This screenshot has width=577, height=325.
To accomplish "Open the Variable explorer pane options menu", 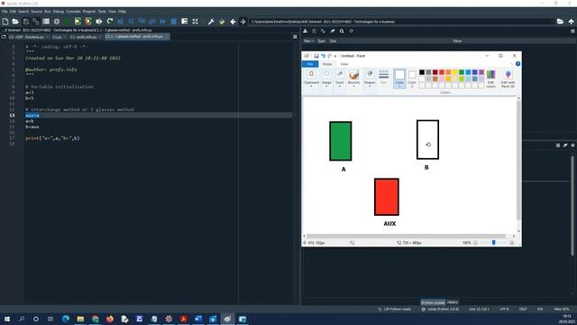I will pos(572,32).
